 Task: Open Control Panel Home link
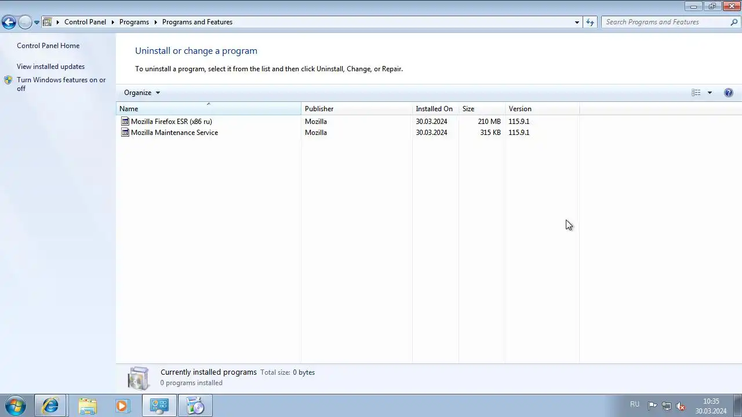pos(48,46)
